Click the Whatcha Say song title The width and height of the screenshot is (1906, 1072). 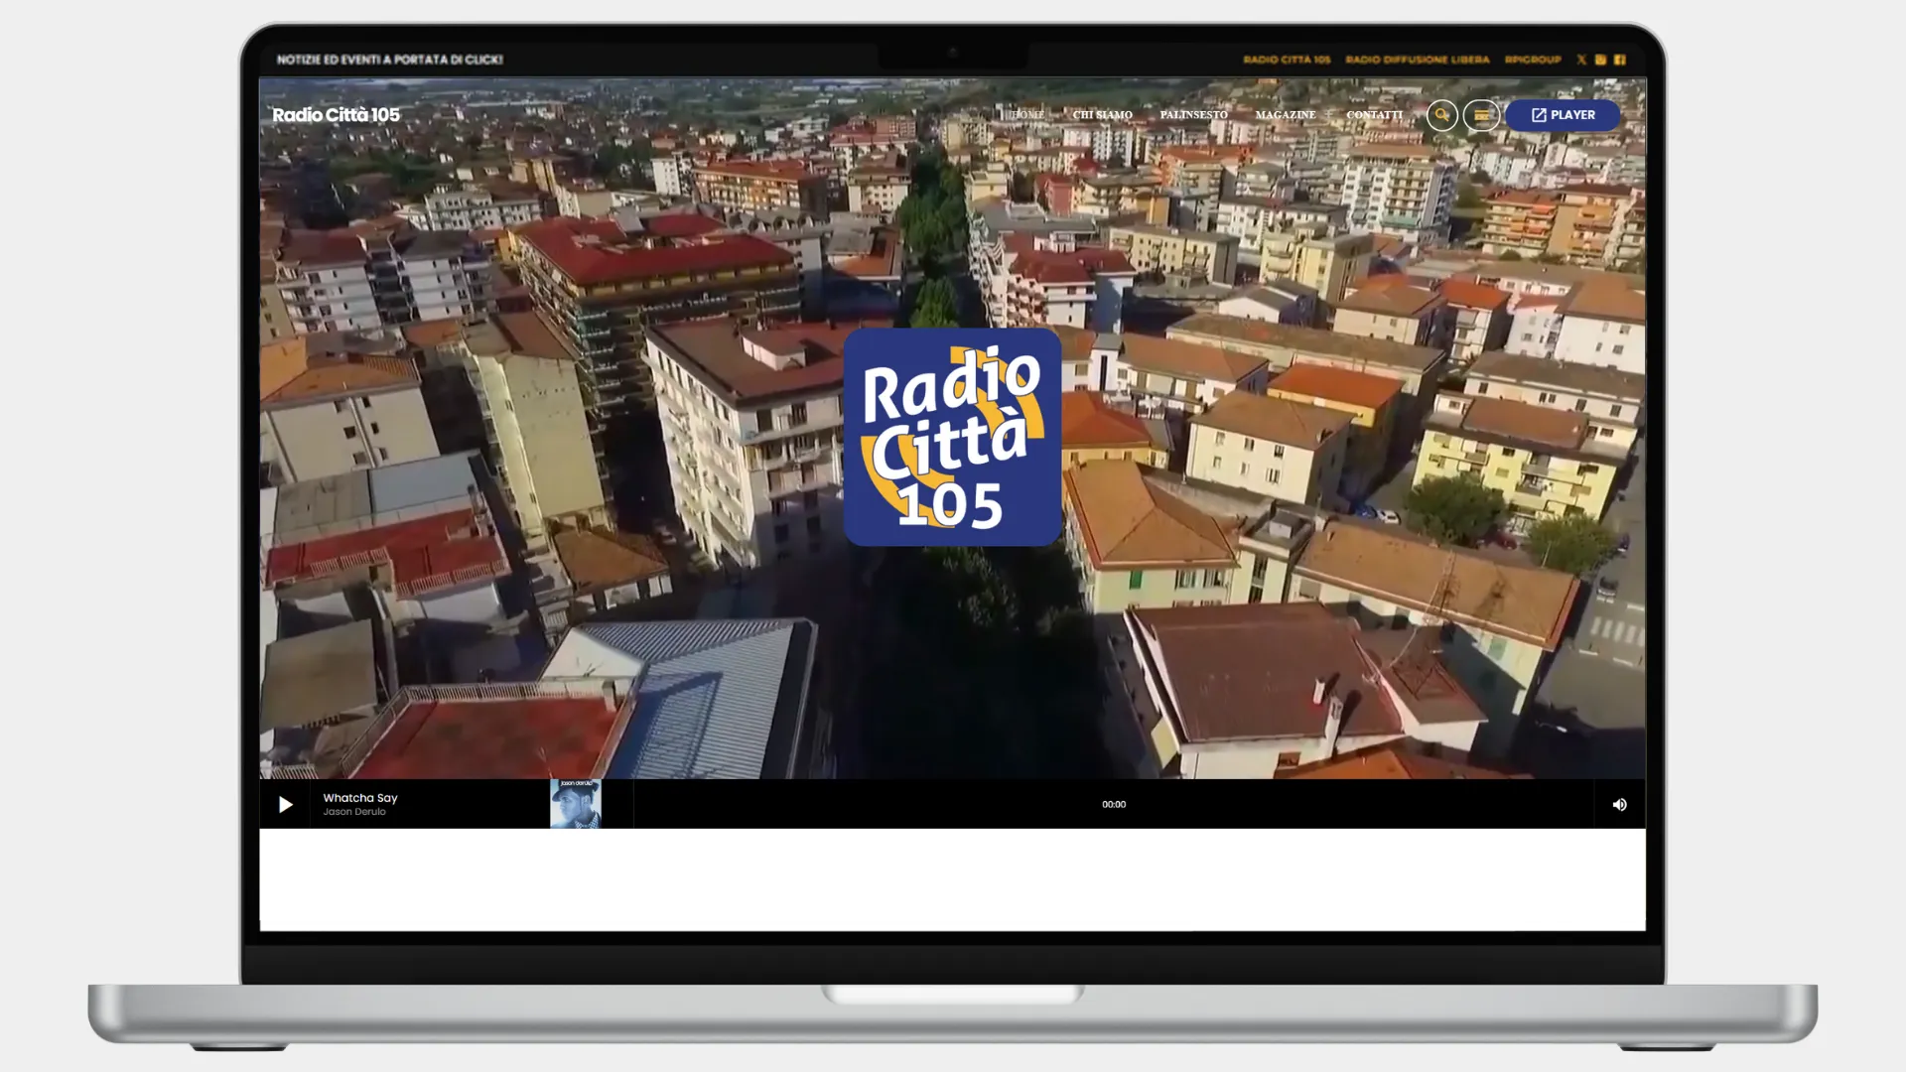point(360,798)
